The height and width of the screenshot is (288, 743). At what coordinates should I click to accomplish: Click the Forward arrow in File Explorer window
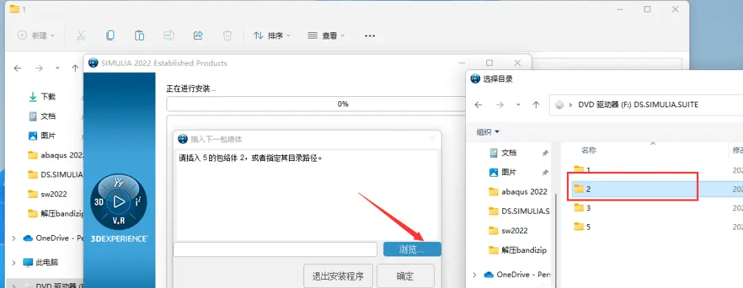(x=39, y=68)
